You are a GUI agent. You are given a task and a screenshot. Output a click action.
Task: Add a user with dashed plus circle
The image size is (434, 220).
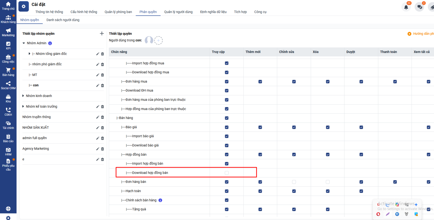[158, 40]
